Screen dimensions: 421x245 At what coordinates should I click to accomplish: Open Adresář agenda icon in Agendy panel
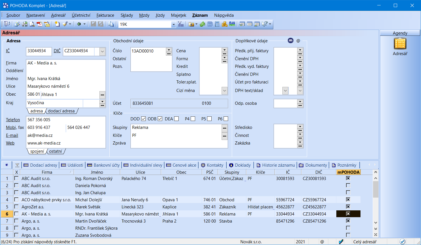400,44
